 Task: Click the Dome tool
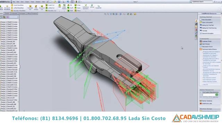click(x=78, y=8)
